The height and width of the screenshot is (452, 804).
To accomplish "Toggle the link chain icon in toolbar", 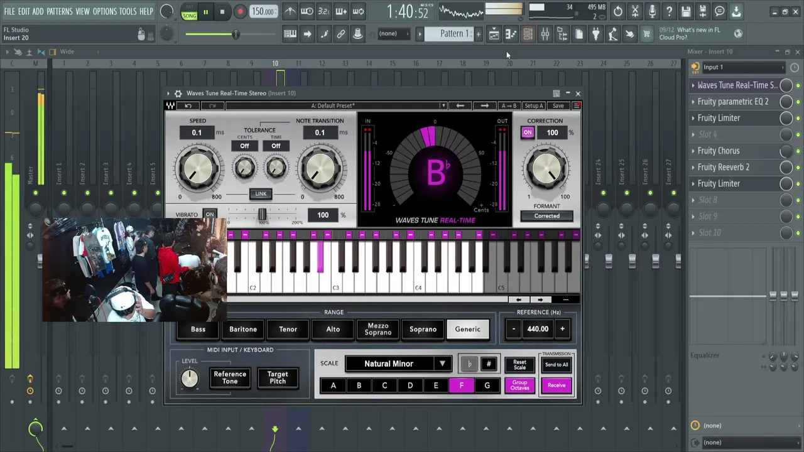I will click(x=341, y=35).
